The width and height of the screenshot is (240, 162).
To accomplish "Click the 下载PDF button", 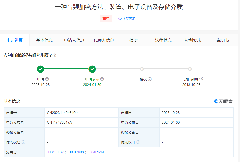I will click(126, 19).
